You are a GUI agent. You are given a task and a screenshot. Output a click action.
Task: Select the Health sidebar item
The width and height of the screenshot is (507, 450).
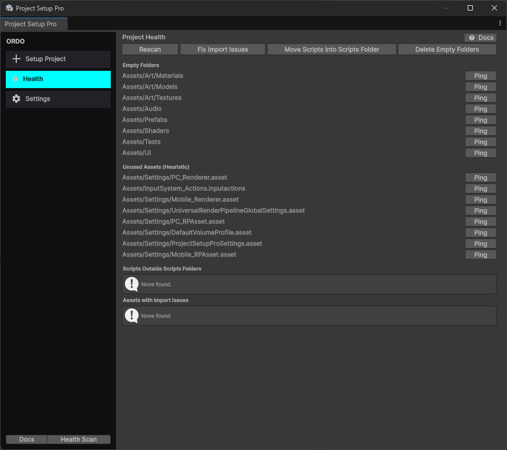click(58, 79)
